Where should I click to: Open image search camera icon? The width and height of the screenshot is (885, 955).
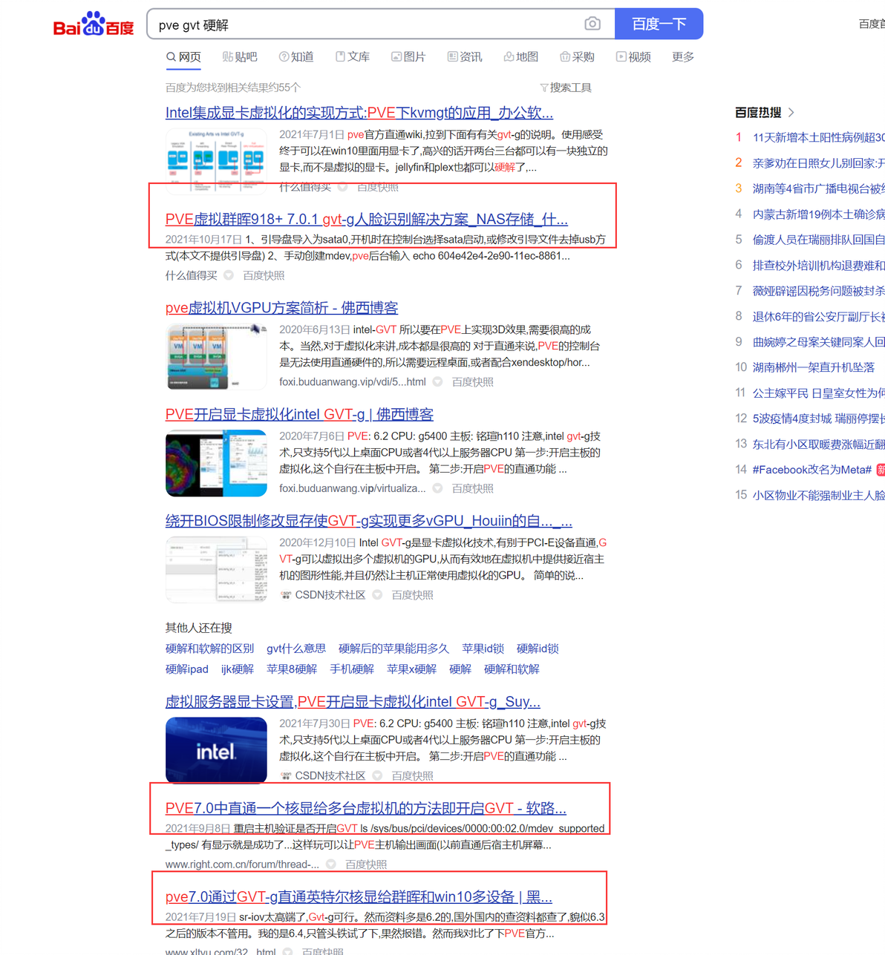[592, 24]
